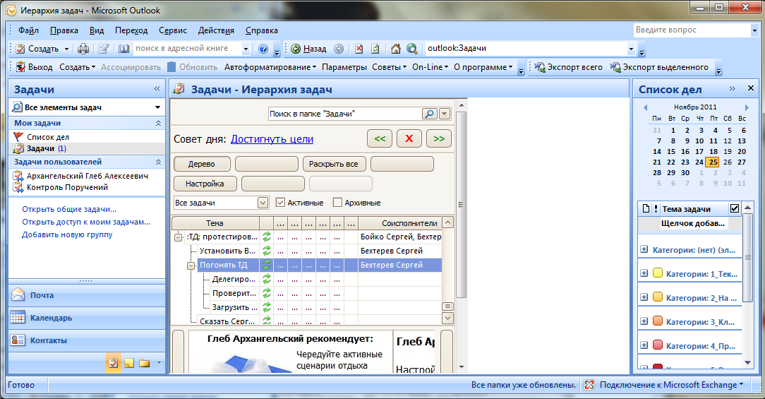Image resolution: width=765 pixels, height=399 pixels.
Task: Enable the Архивные checkbox
Action: tap(337, 203)
